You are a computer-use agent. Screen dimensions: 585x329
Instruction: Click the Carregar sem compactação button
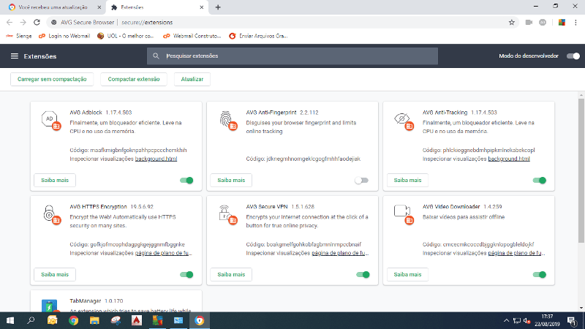point(52,79)
